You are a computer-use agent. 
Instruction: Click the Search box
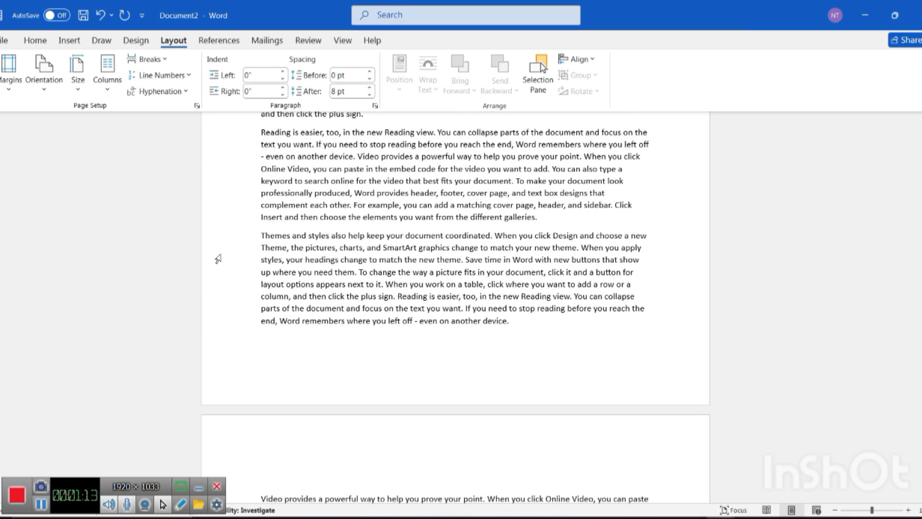pos(466,15)
